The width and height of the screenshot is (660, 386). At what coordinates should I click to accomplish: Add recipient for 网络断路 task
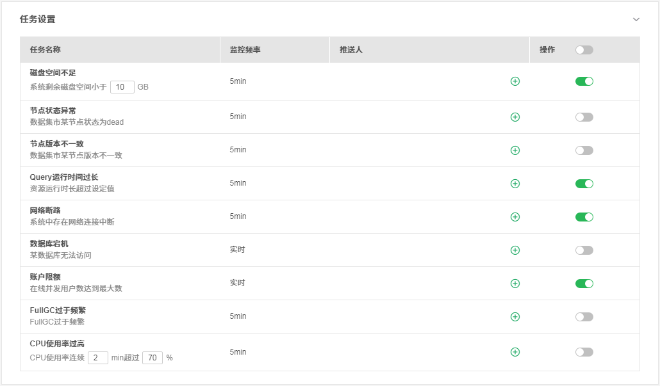pyautogui.click(x=515, y=217)
